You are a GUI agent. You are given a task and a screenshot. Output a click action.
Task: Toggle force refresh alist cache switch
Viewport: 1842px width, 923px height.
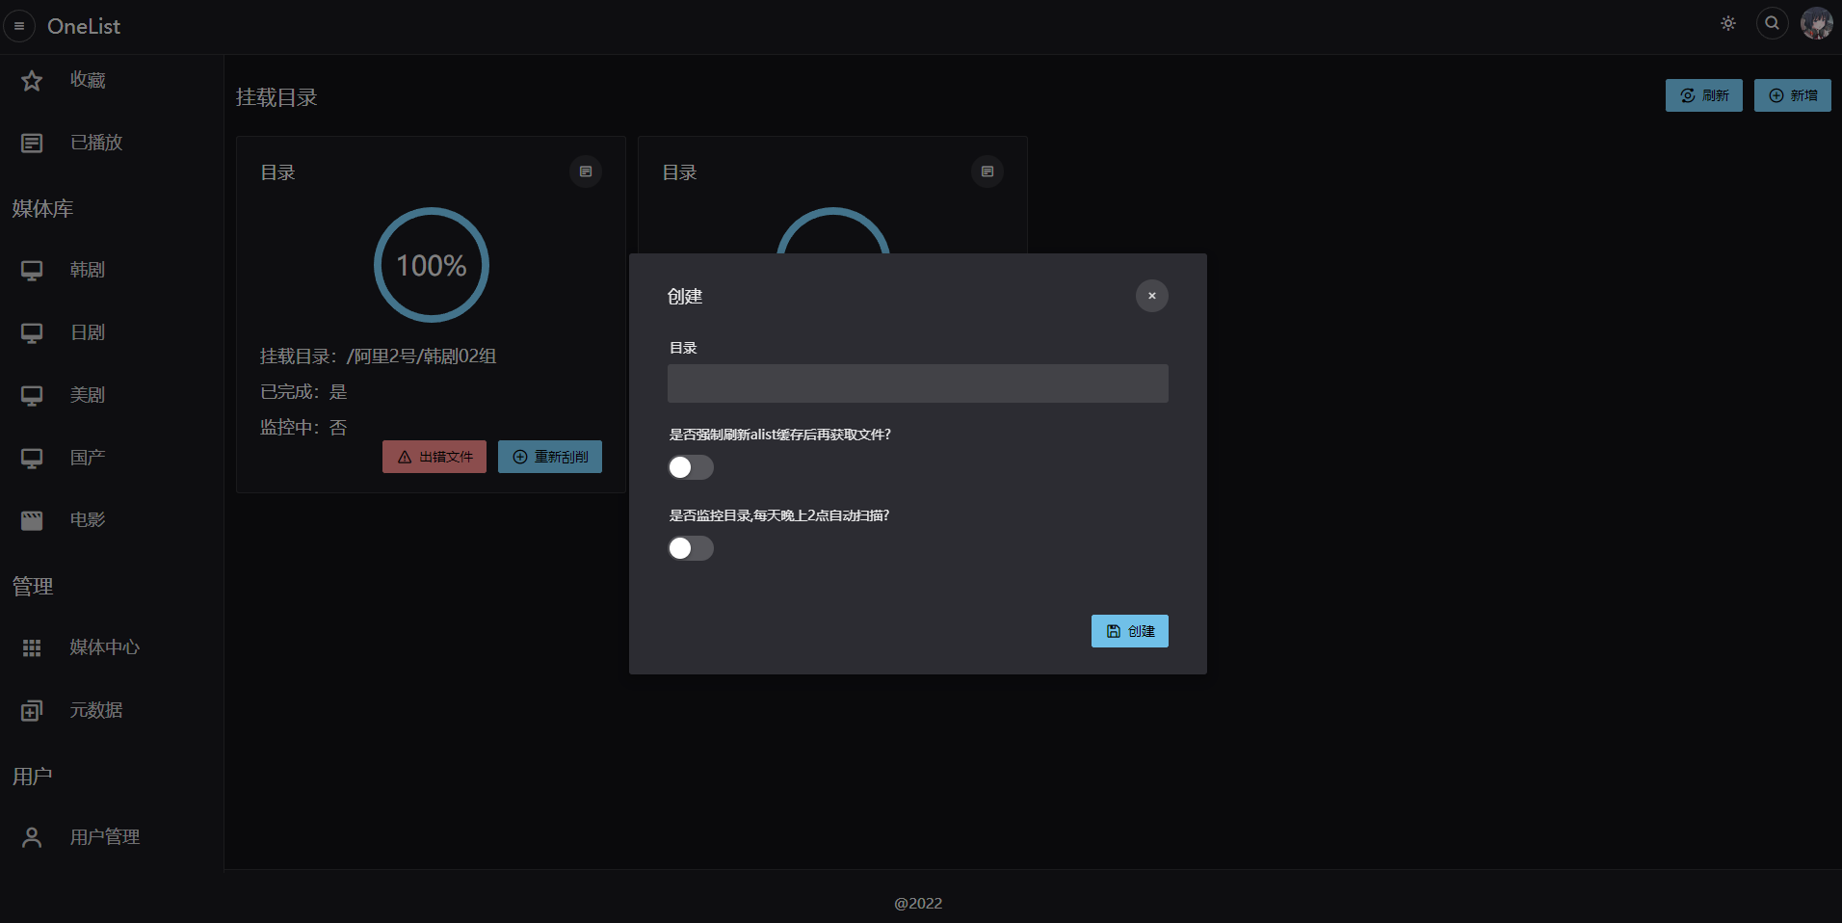pos(691,467)
